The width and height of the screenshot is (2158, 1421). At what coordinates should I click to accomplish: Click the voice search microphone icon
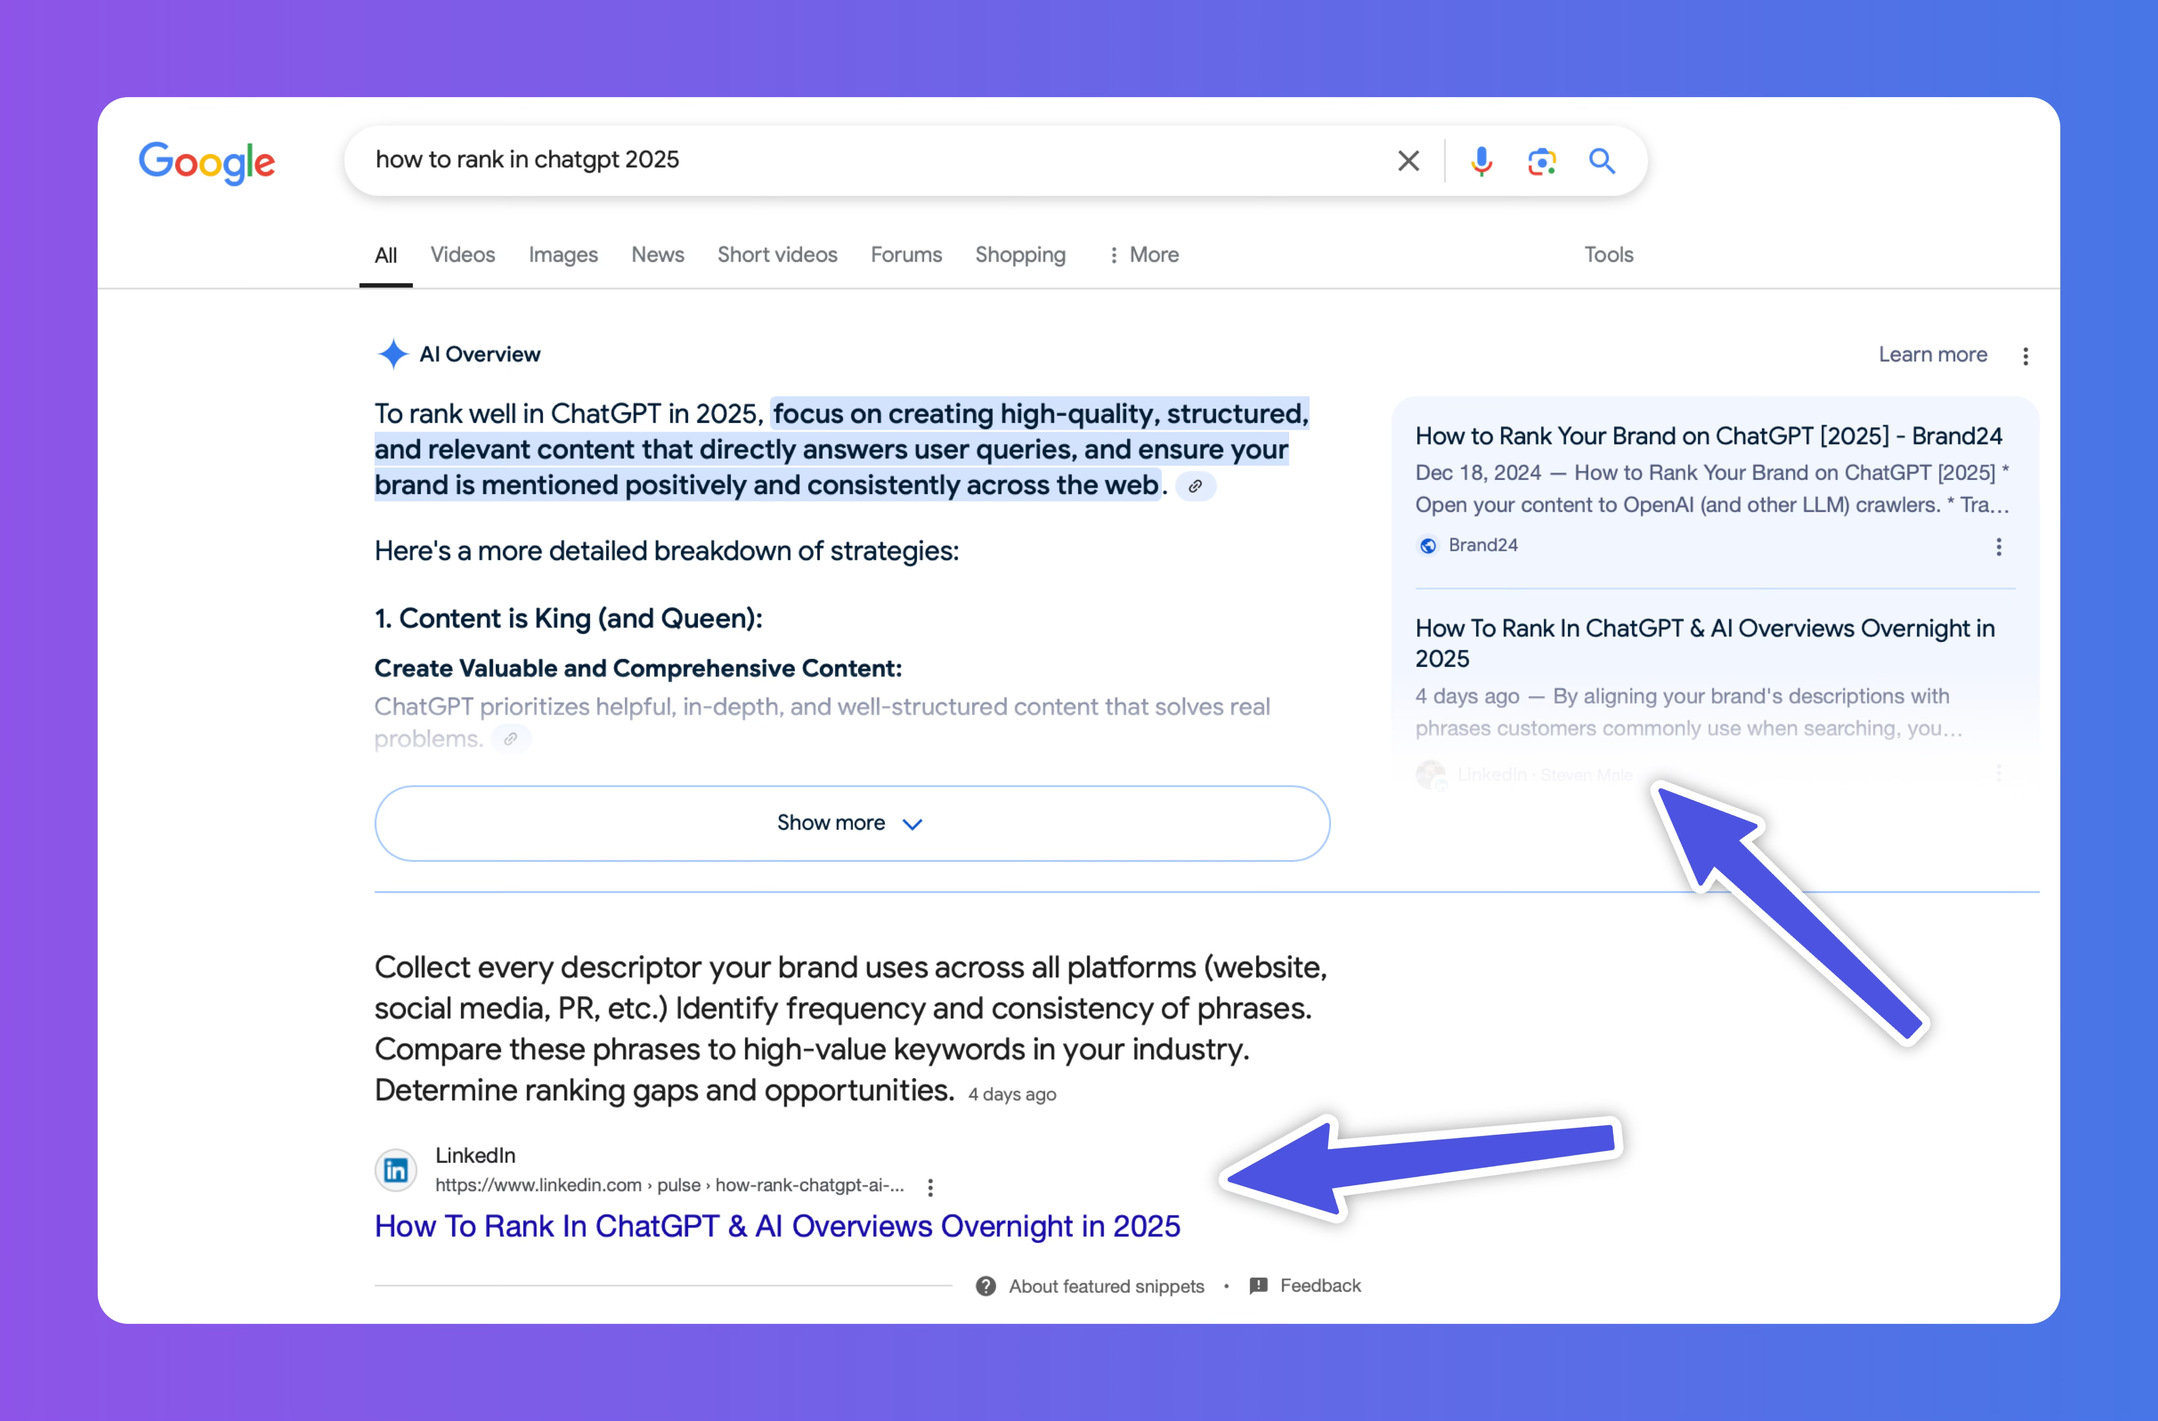[x=1482, y=161]
